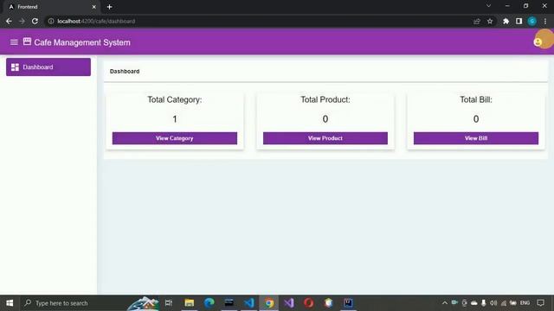Click the Total Category count 1
The height and width of the screenshot is (311, 554).
pos(175,119)
